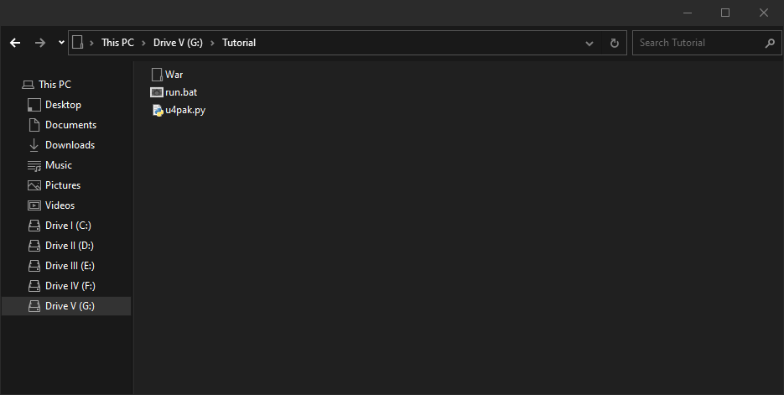The width and height of the screenshot is (784, 395).
Task: Click the search magnifier icon
Action: (770, 43)
